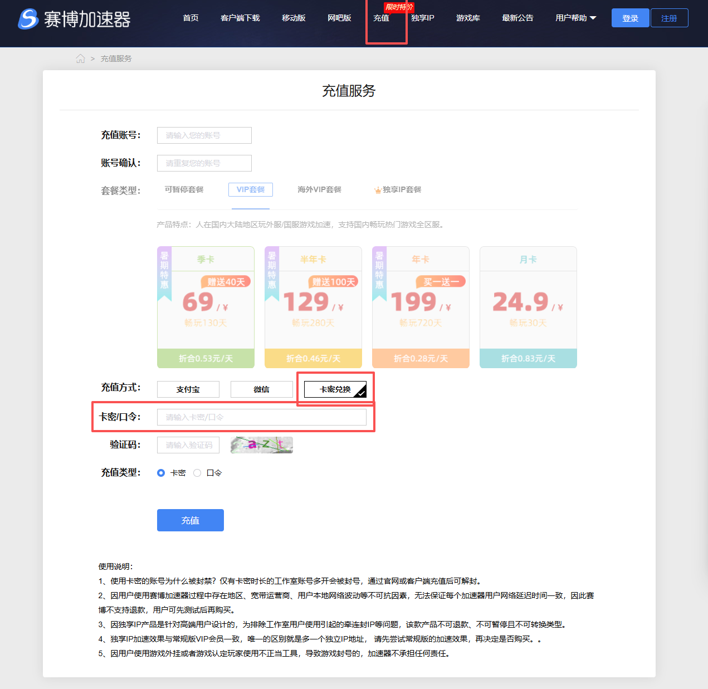Pick the 月卡 24.9 yuan package
708x689 pixels.
(x=528, y=307)
